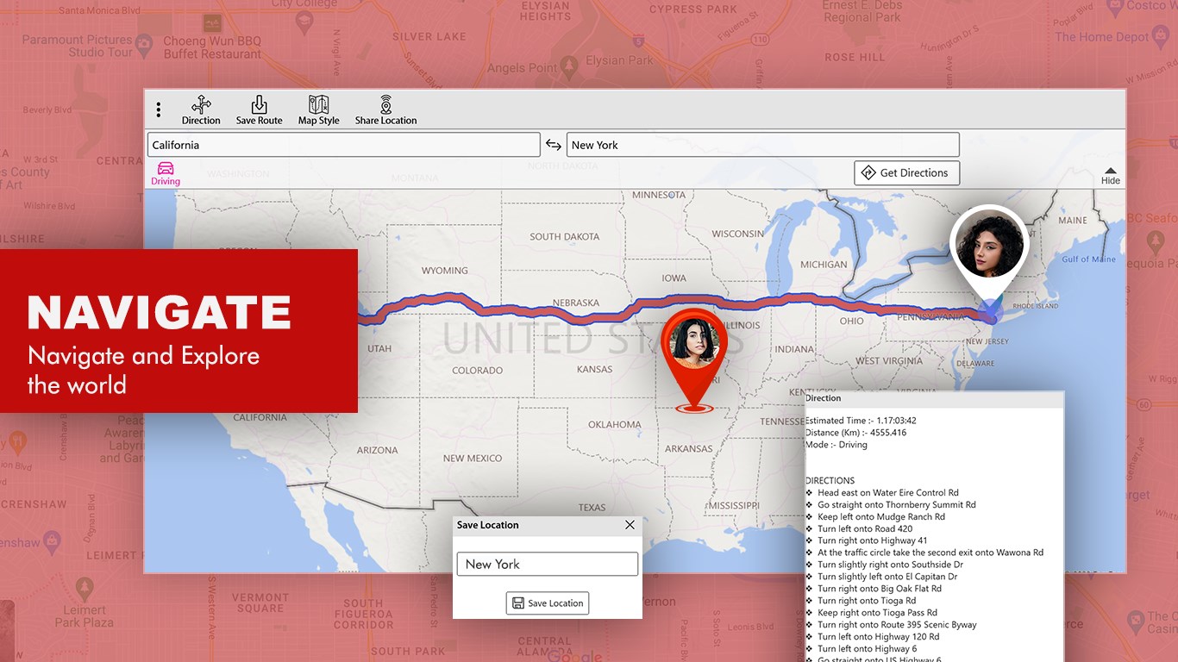The image size is (1178, 662).
Task: Collapse the panel with Hide arrow
Action: (1111, 176)
